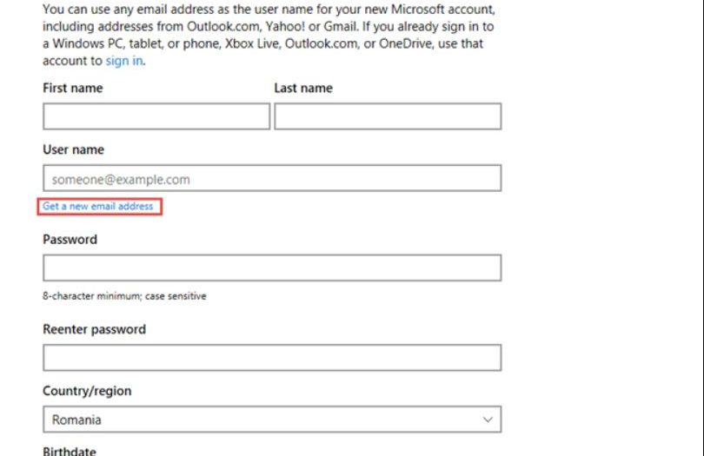
Task: Follow "Get a new email address" link
Action: (x=98, y=206)
